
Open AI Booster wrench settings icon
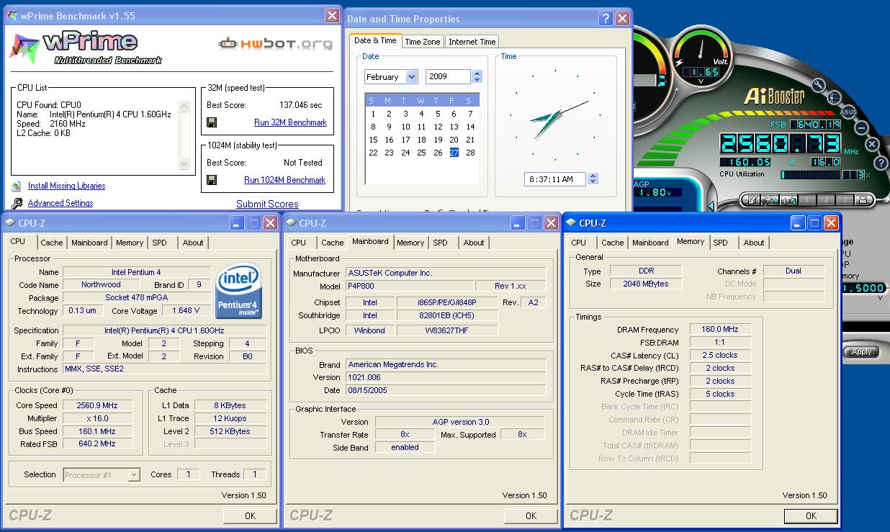point(819,85)
